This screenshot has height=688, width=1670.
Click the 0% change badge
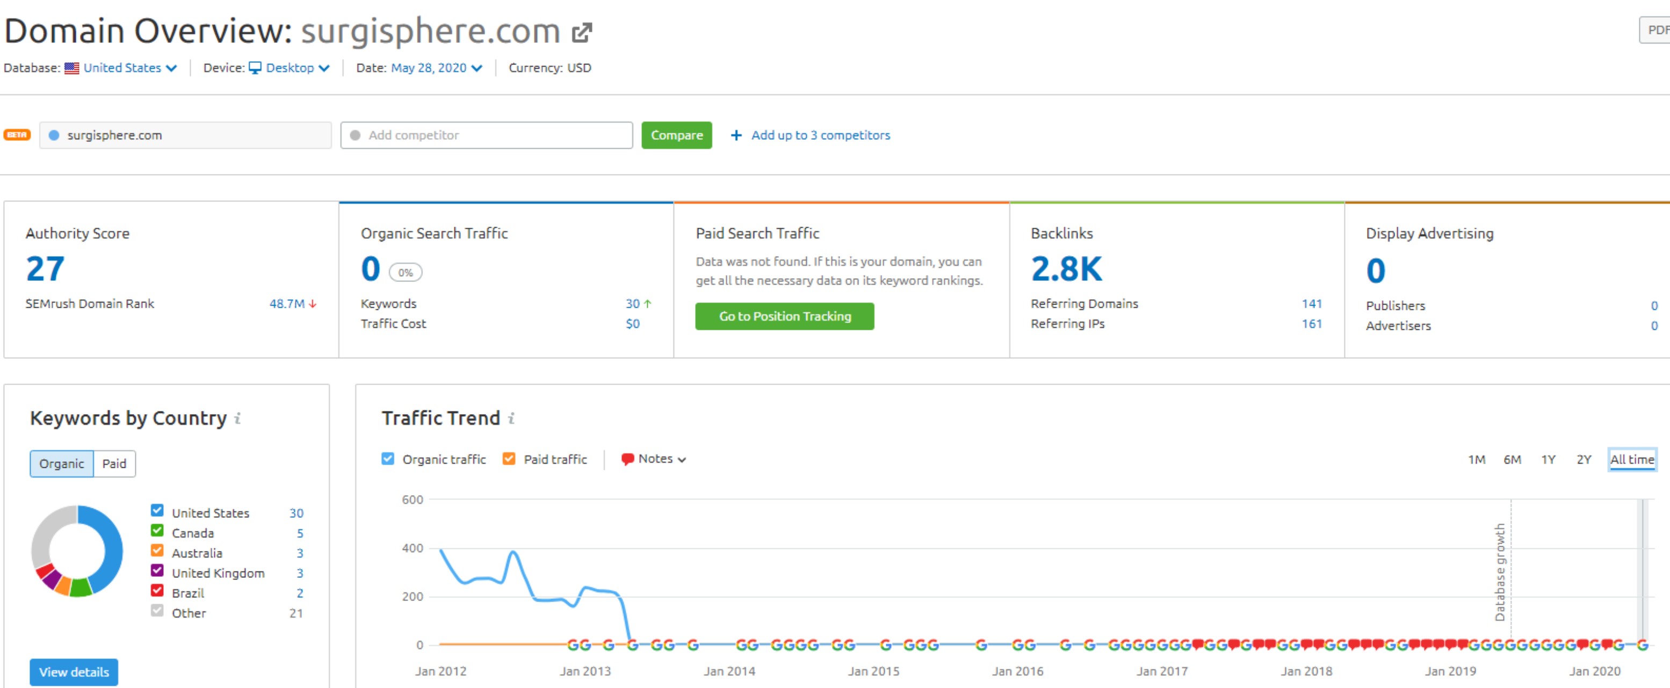(x=405, y=273)
